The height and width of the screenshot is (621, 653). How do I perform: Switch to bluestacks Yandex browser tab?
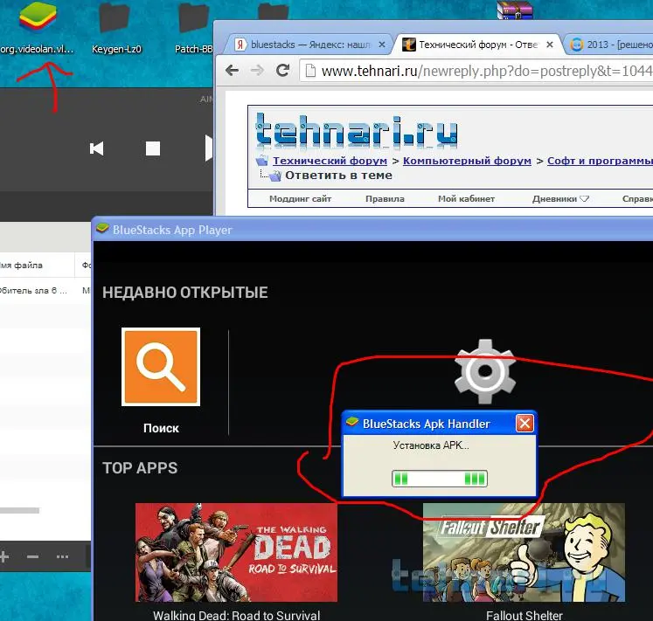tap(309, 45)
